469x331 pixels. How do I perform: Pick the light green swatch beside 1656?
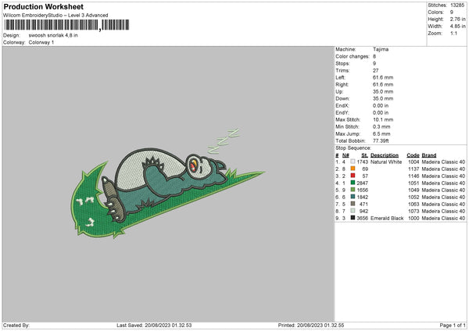point(353,190)
